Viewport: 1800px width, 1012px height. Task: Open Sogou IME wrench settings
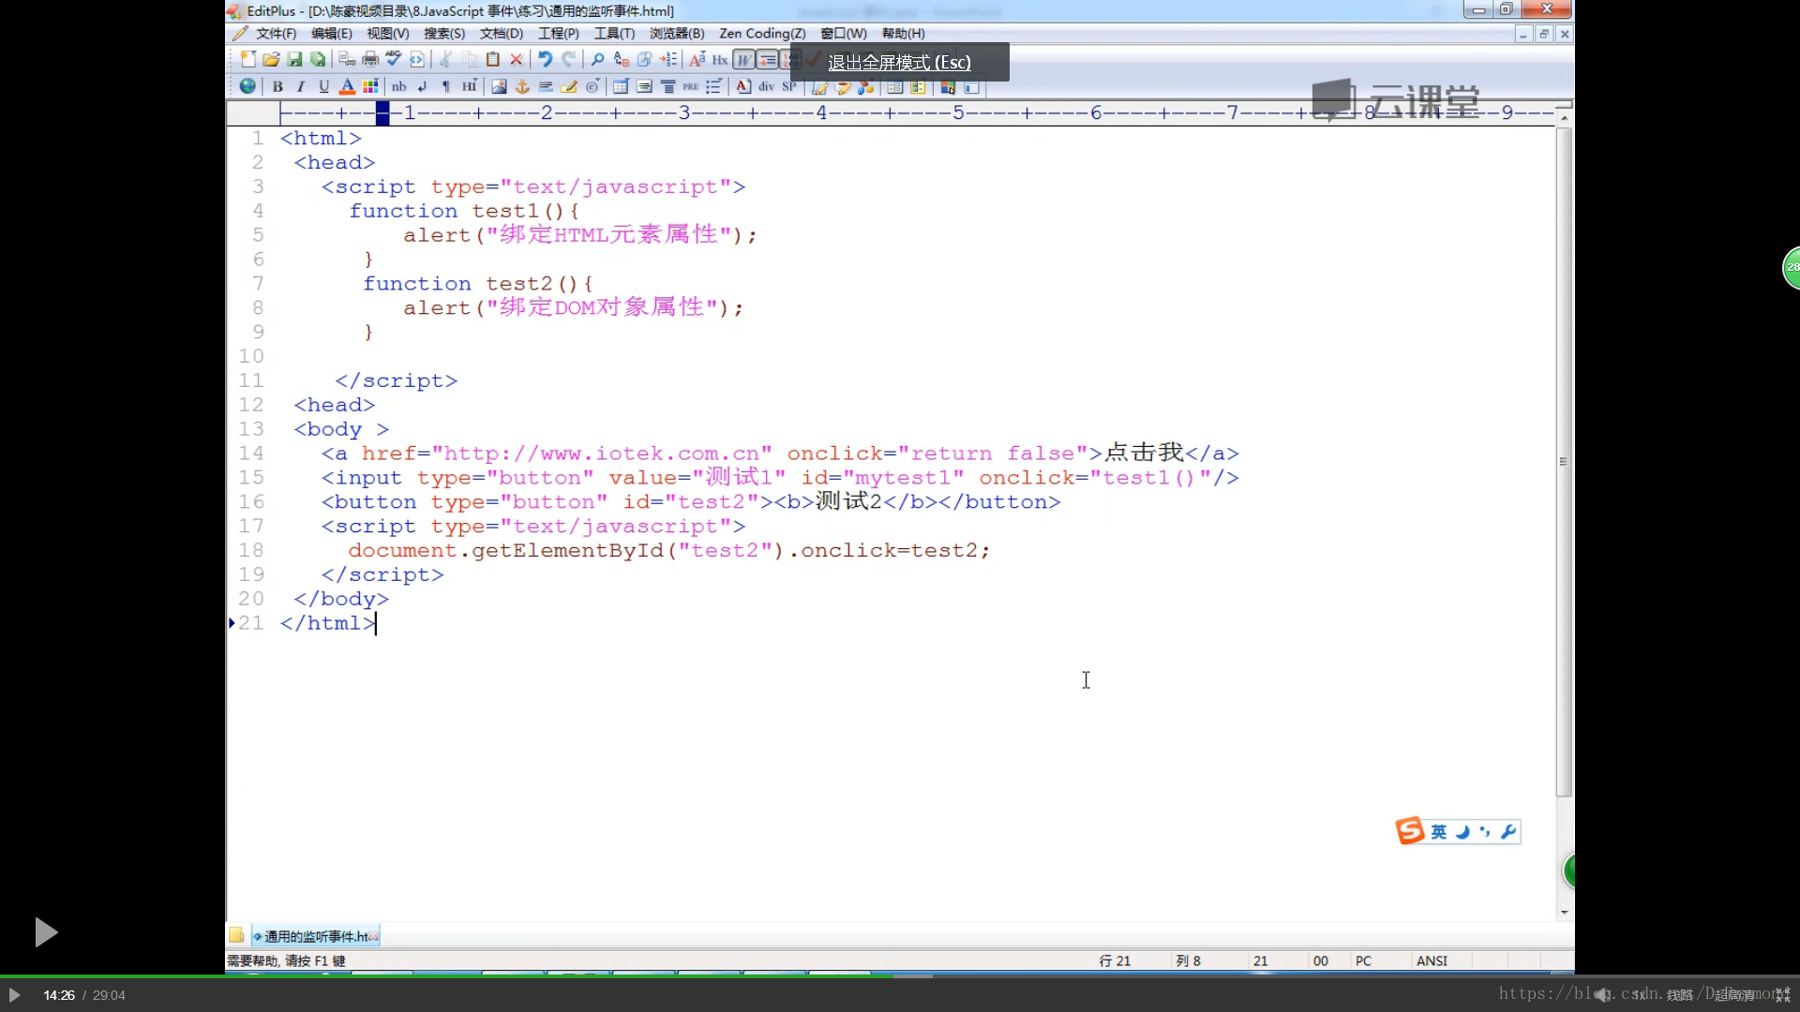point(1508,831)
